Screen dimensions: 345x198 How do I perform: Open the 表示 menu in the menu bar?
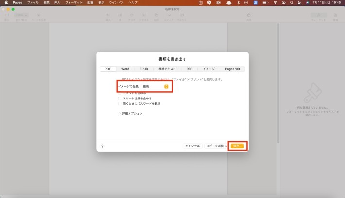(x=101, y=2)
